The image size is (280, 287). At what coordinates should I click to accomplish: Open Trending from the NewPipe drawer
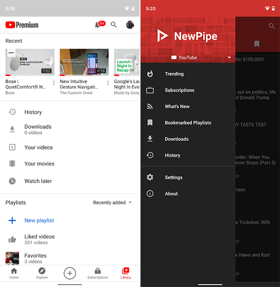(188, 74)
